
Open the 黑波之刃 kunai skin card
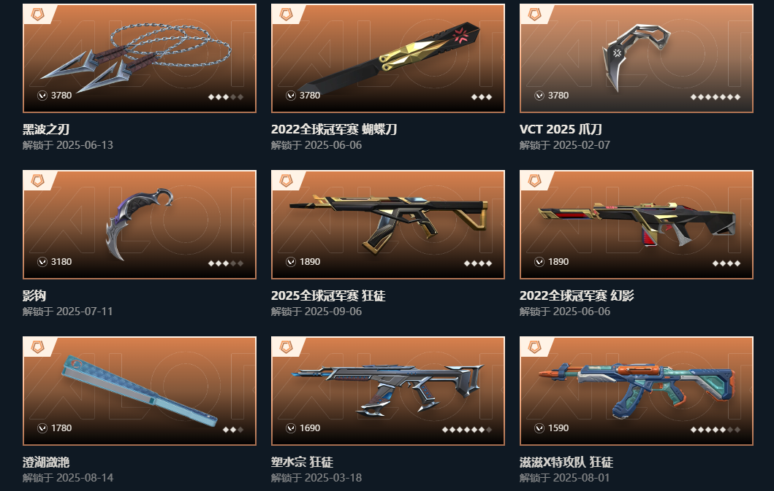[x=140, y=58]
